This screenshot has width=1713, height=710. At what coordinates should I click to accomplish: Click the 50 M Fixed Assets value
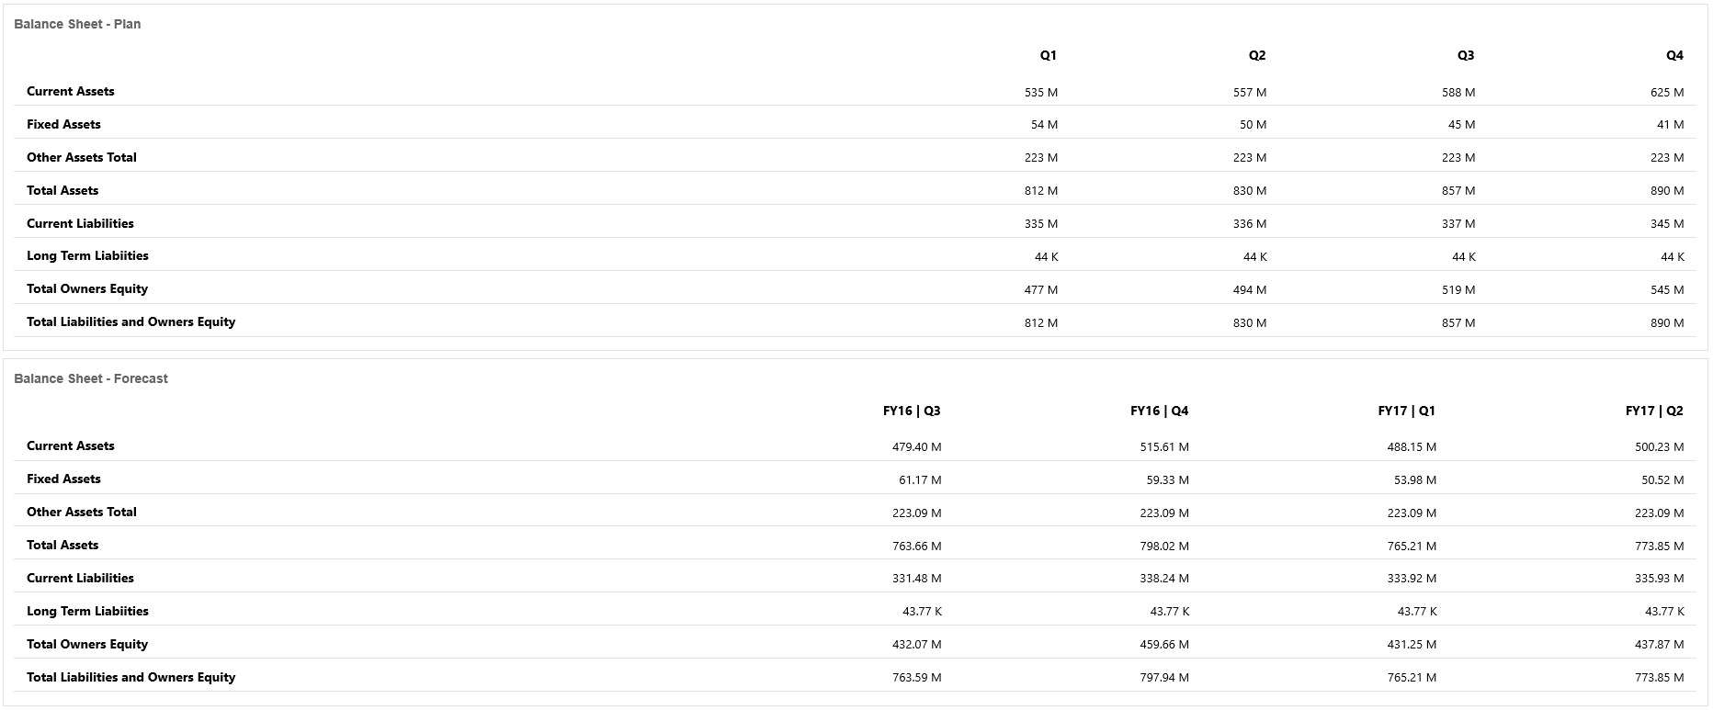coord(1253,125)
